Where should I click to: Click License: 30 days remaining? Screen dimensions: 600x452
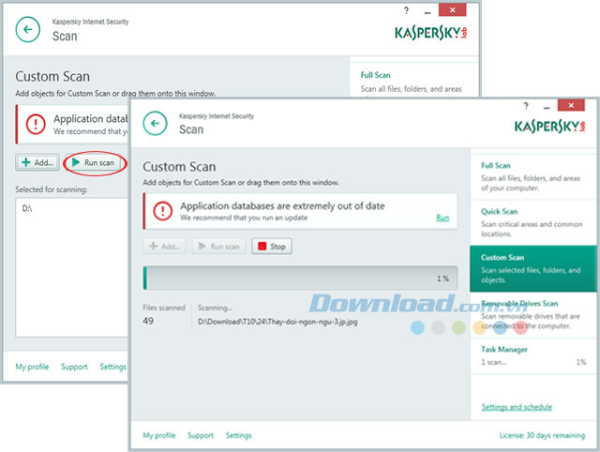pyautogui.click(x=543, y=436)
